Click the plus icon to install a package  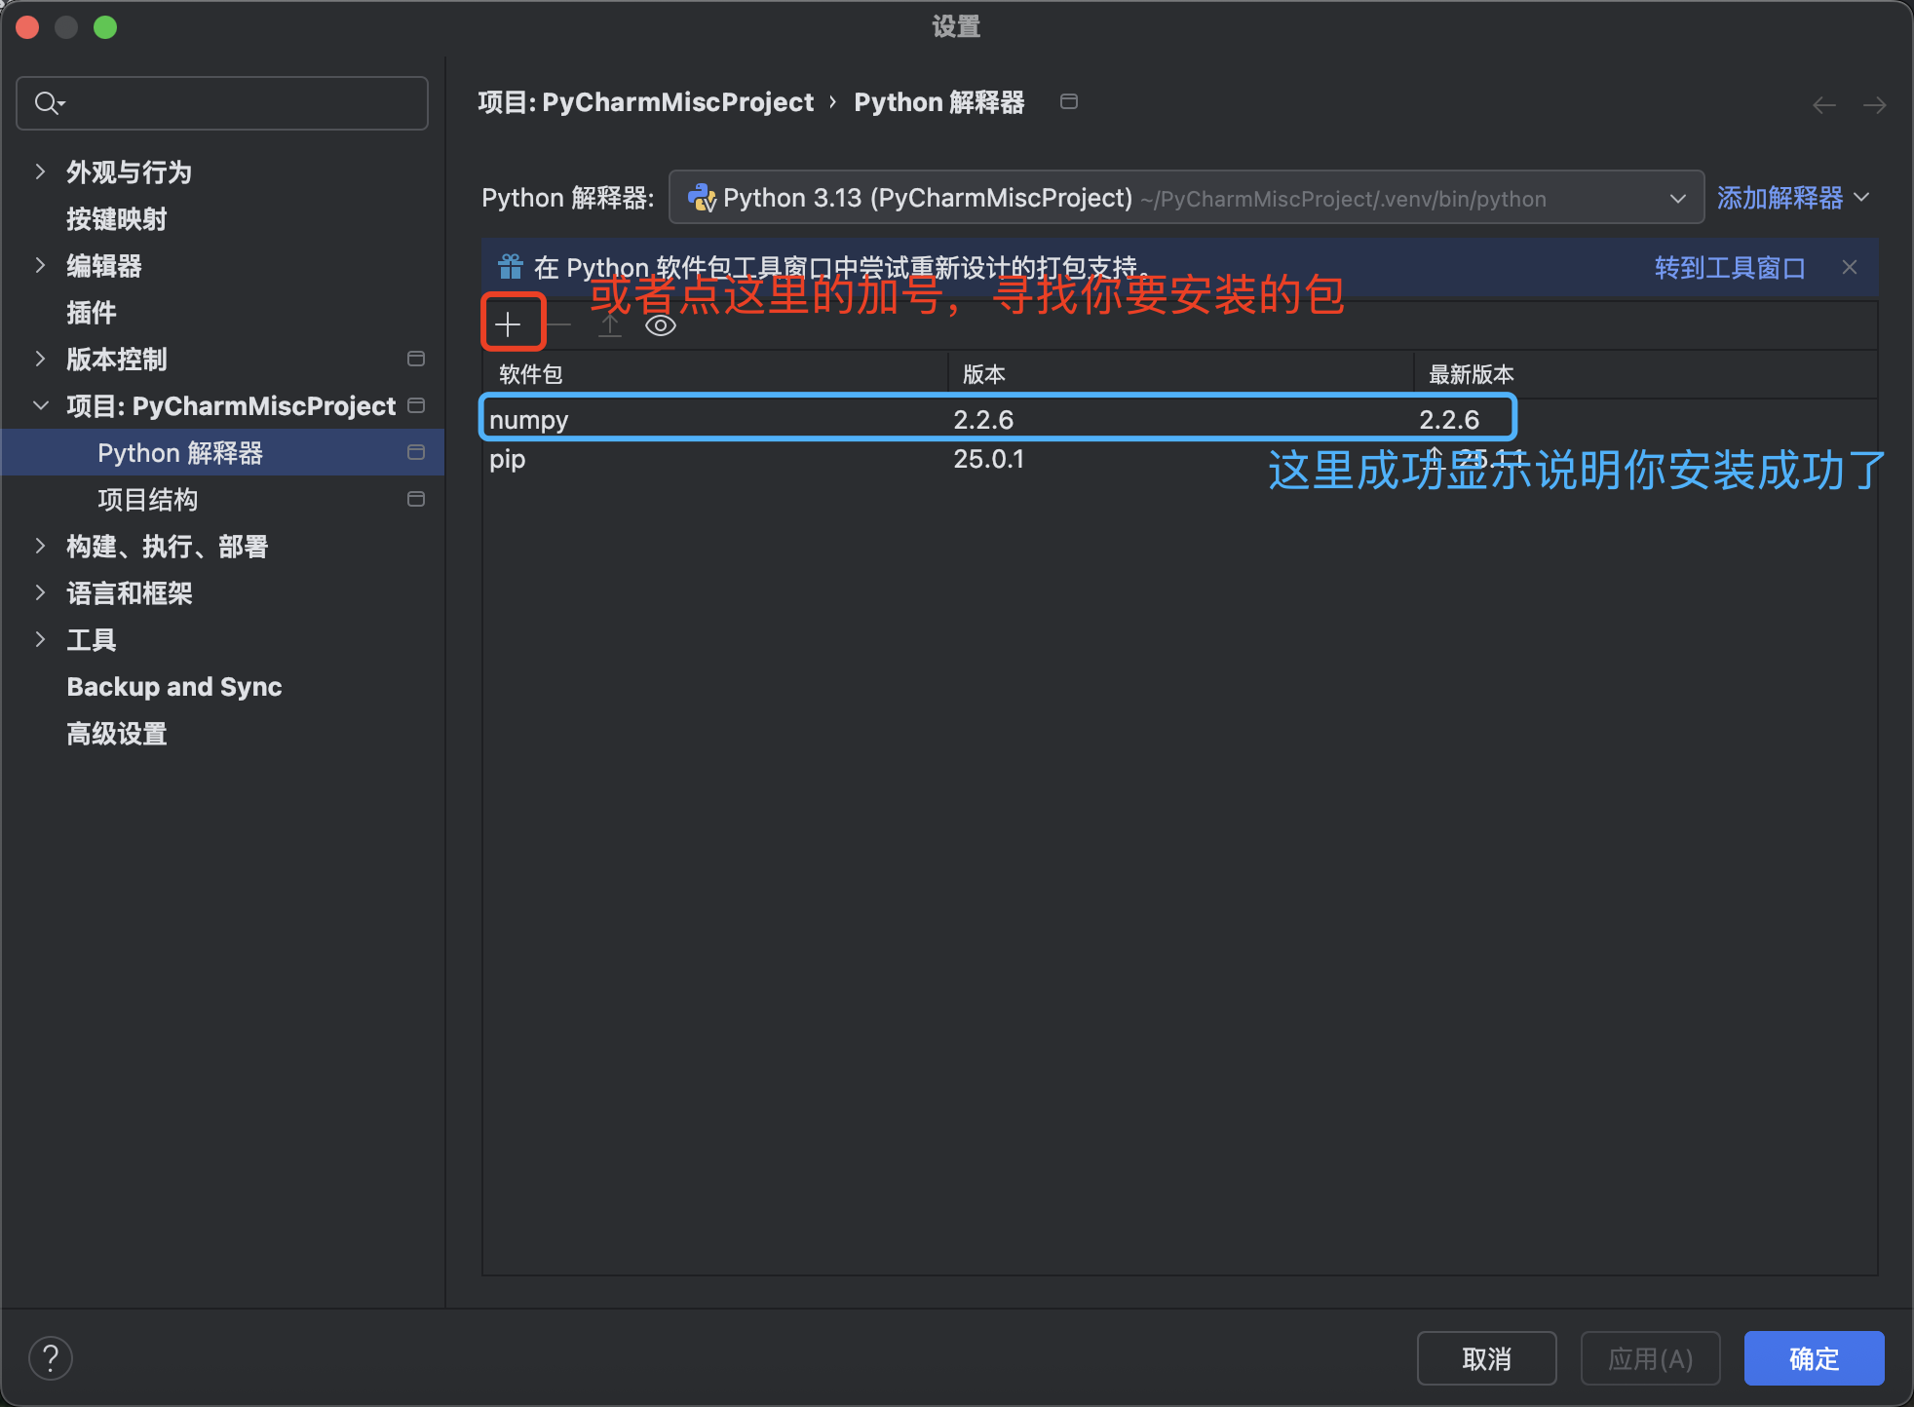511,323
